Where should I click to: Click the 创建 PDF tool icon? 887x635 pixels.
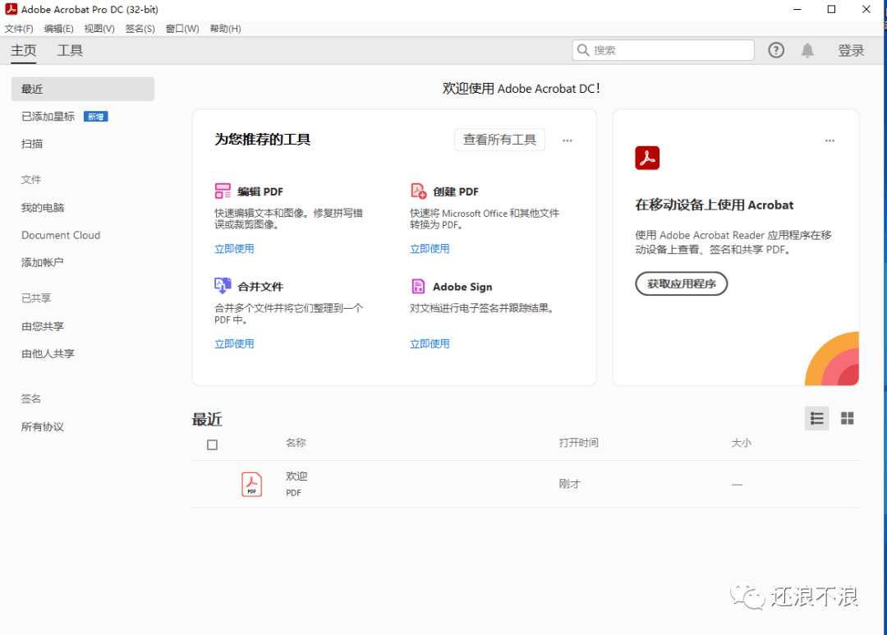419,191
